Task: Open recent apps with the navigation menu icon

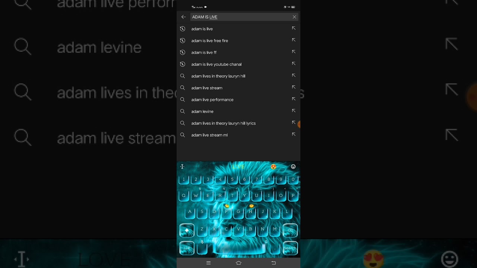Action: (x=209, y=263)
